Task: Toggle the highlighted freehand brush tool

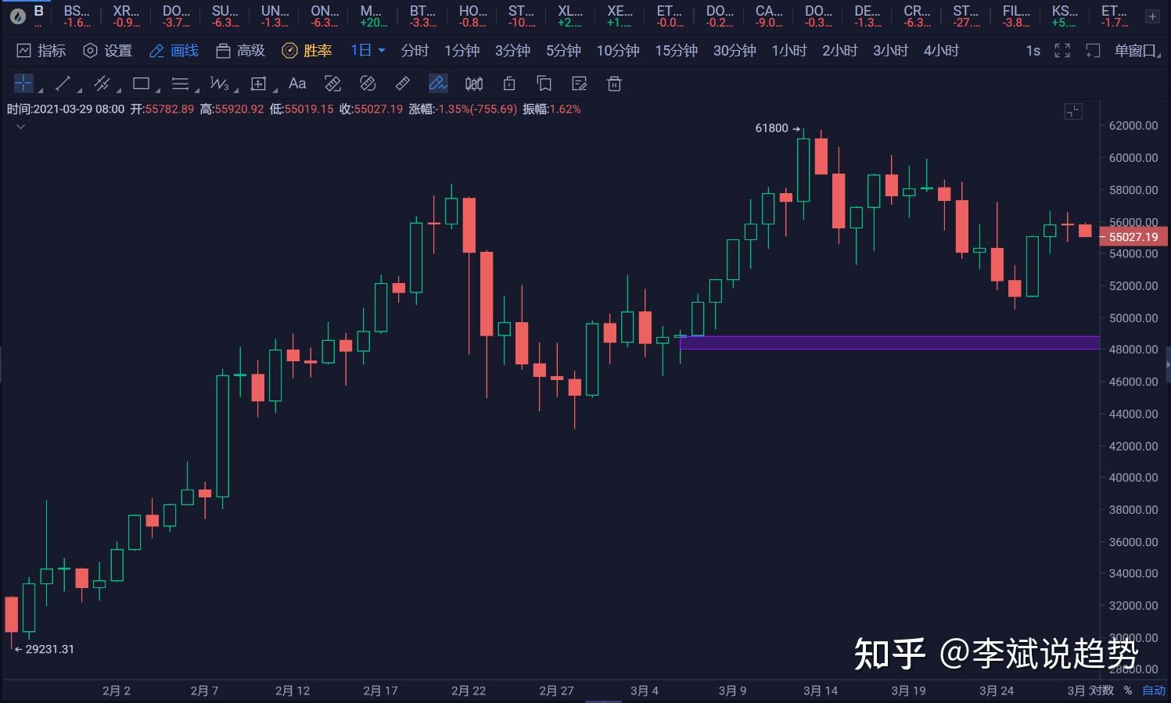Action: click(x=438, y=84)
